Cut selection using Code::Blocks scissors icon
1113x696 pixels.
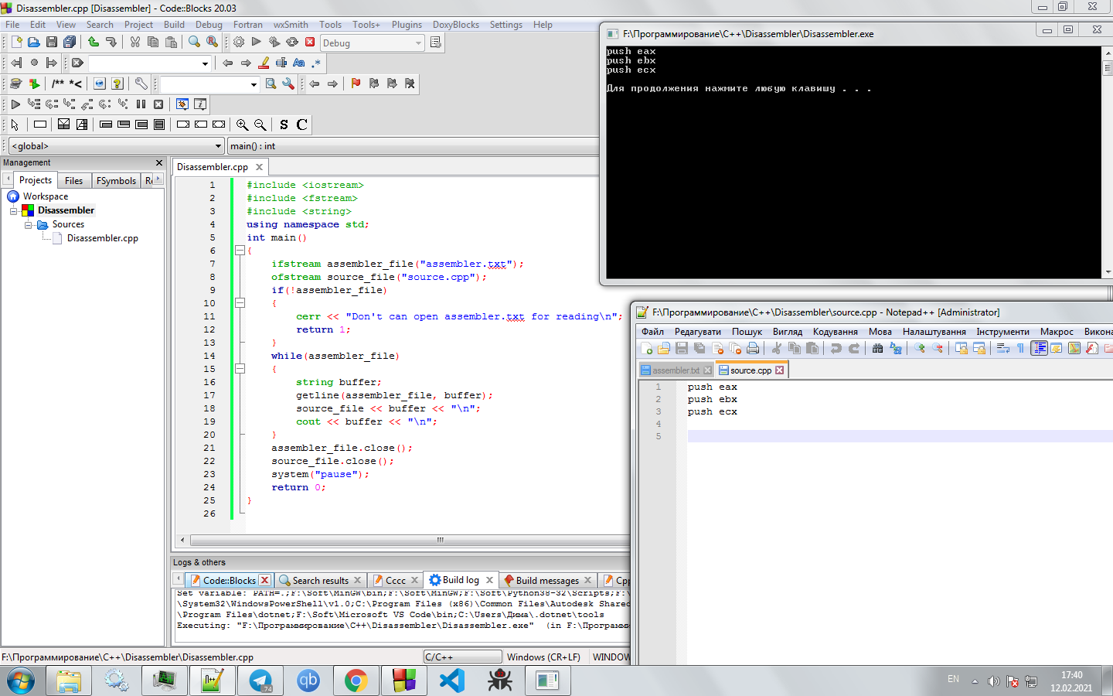[x=135, y=43]
